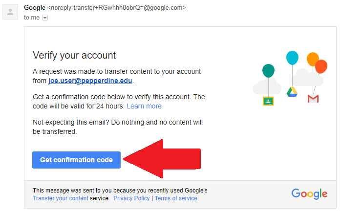Open the joe.user@pepperdine.edu email link
This screenshot has width=340, height=213.
click(90, 81)
